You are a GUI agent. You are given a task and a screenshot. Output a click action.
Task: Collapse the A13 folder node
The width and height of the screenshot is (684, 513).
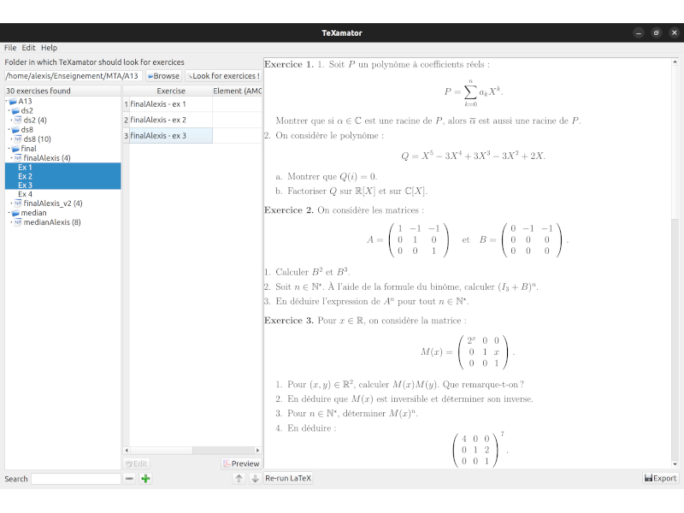pyautogui.click(x=7, y=101)
